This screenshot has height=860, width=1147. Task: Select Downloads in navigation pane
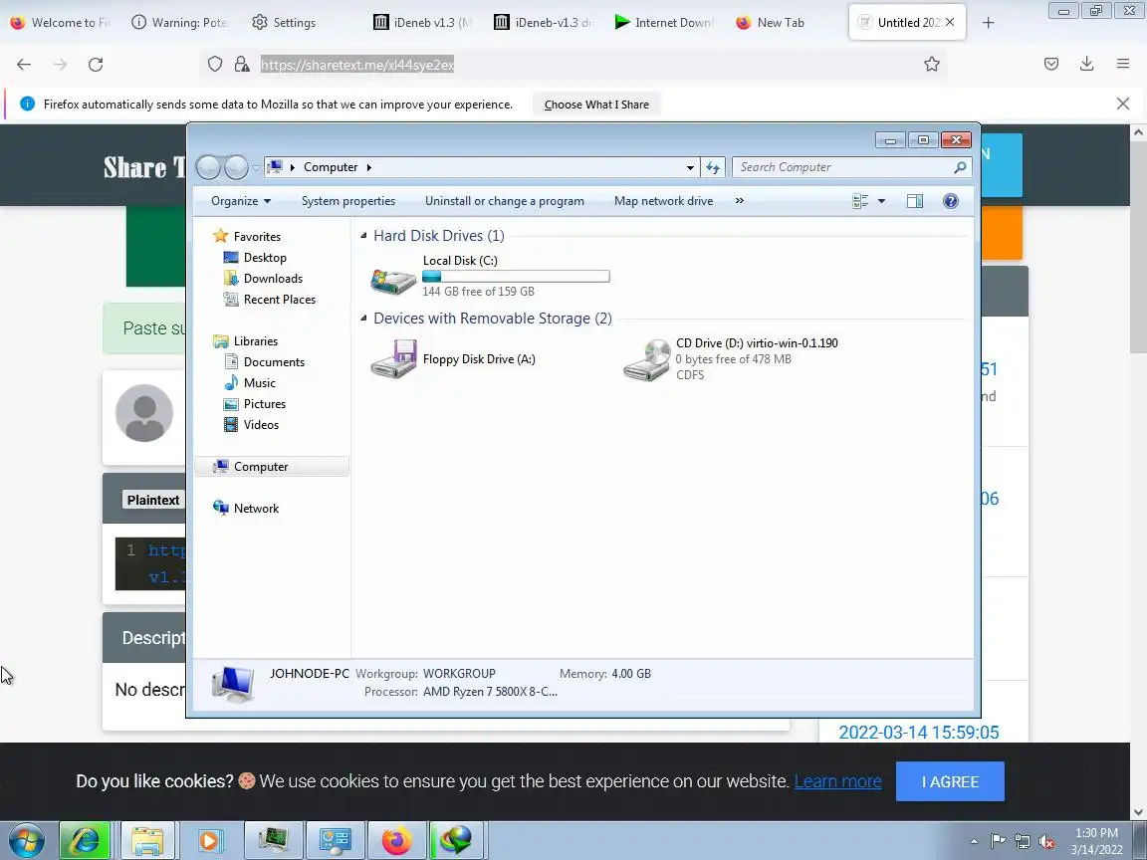(273, 279)
